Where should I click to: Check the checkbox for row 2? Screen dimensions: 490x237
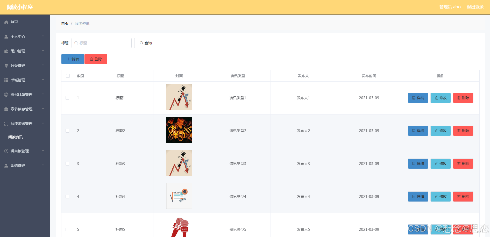67,131
